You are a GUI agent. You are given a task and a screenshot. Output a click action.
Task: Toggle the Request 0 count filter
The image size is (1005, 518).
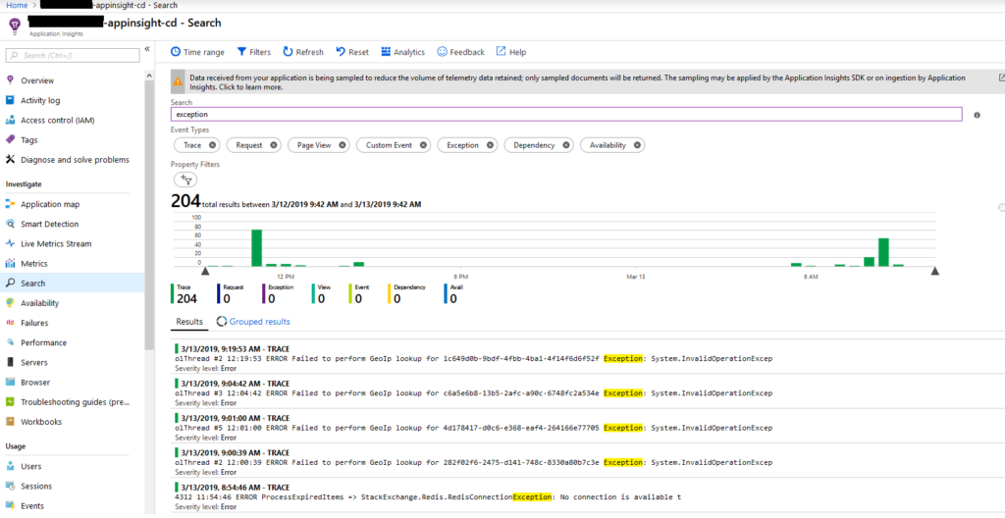[231, 293]
